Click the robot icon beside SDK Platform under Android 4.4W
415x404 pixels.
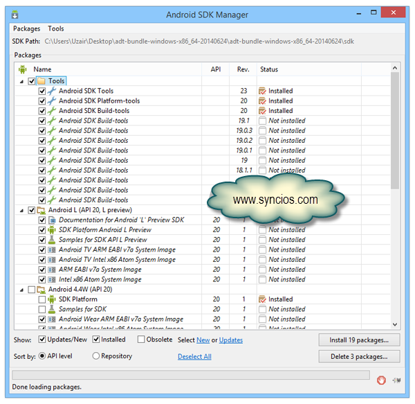[52, 299]
